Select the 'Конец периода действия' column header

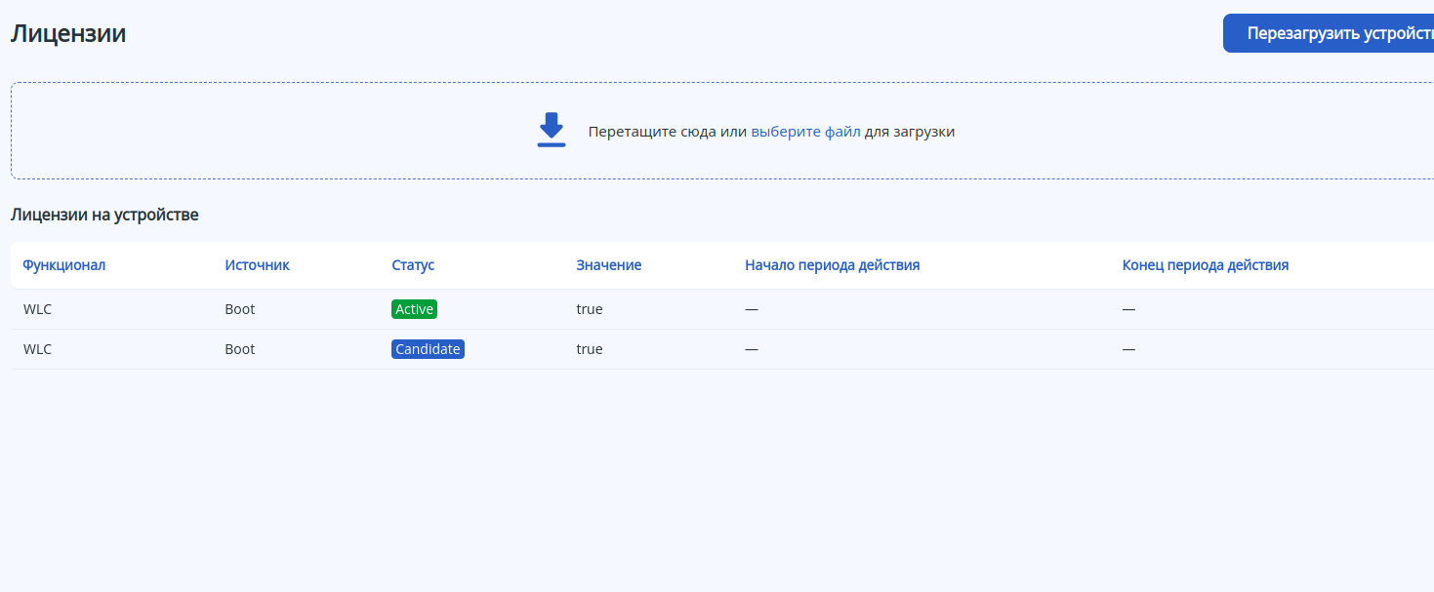point(1206,265)
